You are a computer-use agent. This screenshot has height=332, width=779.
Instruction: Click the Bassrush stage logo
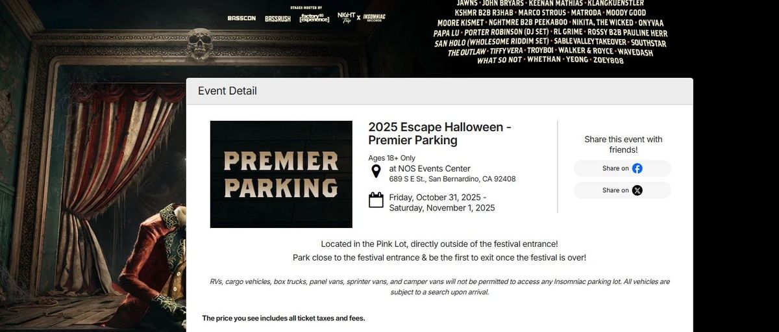277,18
